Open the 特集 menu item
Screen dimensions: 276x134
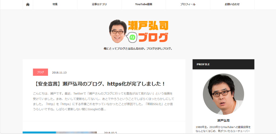click(x=55, y=4)
